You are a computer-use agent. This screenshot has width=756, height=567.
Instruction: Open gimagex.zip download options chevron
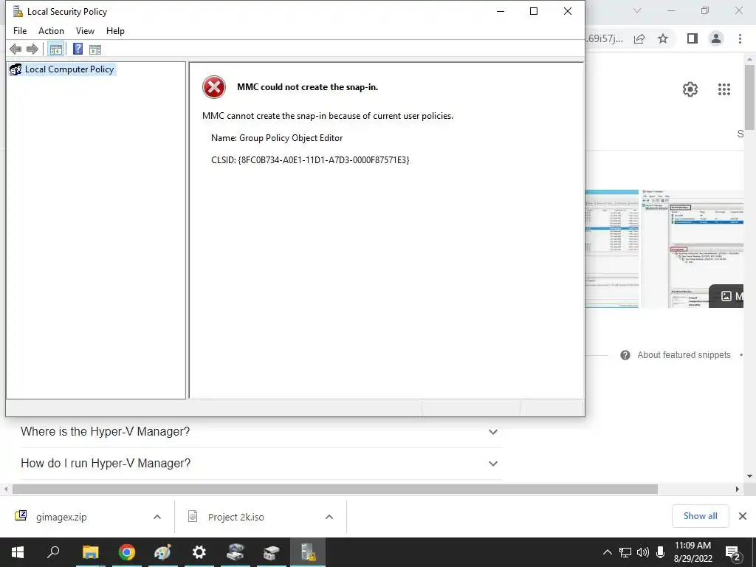[157, 517]
